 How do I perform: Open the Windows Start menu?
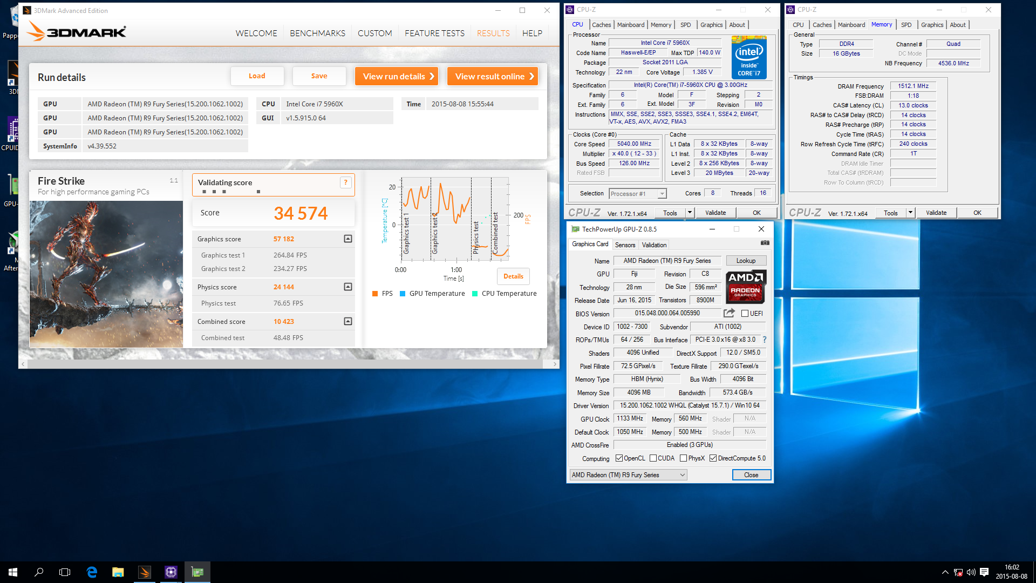pyautogui.click(x=13, y=572)
